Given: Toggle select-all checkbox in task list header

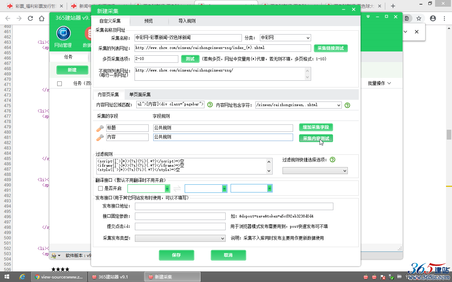Looking at the screenshot, I should point(59,84).
